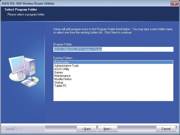
Task: Go back with the Back button
Action: tap(86, 129)
